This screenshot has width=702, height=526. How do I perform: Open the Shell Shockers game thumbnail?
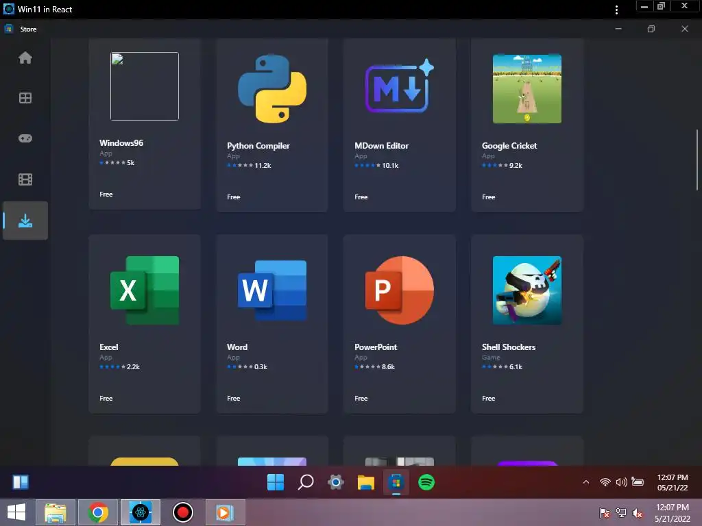[527, 290]
